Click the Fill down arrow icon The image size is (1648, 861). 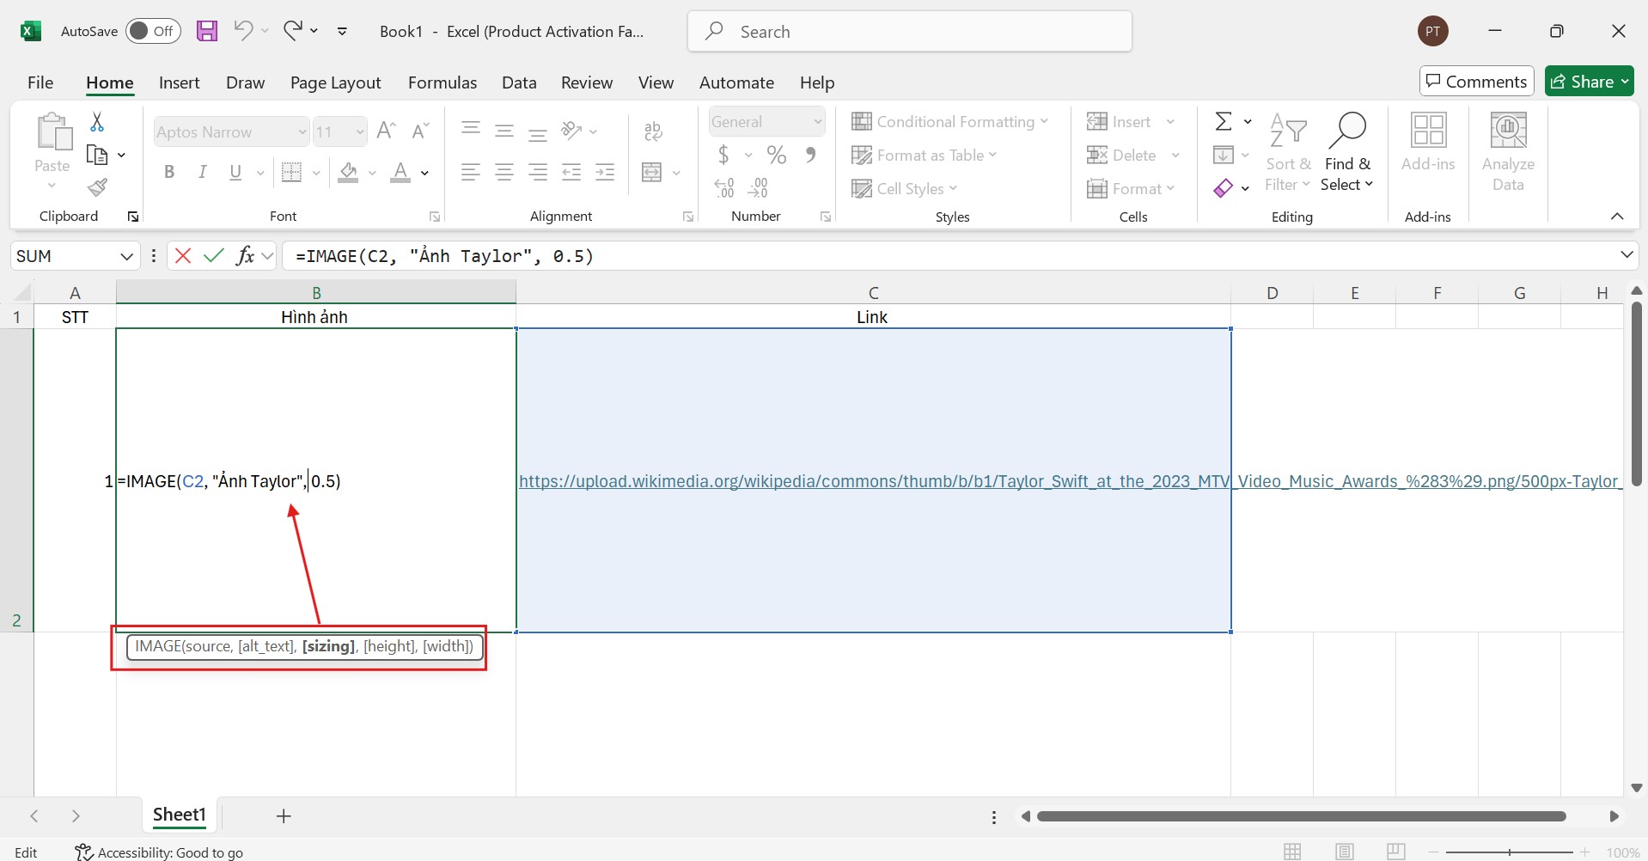(x=1224, y=155)
